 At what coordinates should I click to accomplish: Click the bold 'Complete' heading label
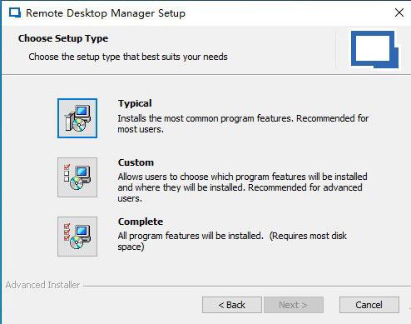(x=141, y=222)
